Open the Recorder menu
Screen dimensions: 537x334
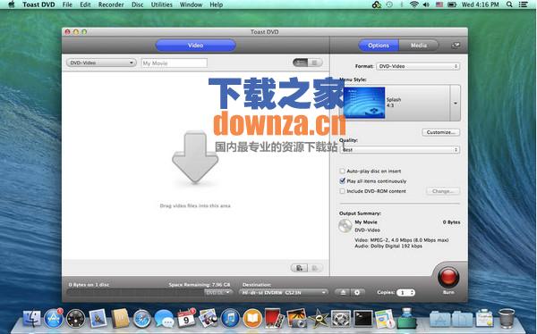(x=111, y=4)
